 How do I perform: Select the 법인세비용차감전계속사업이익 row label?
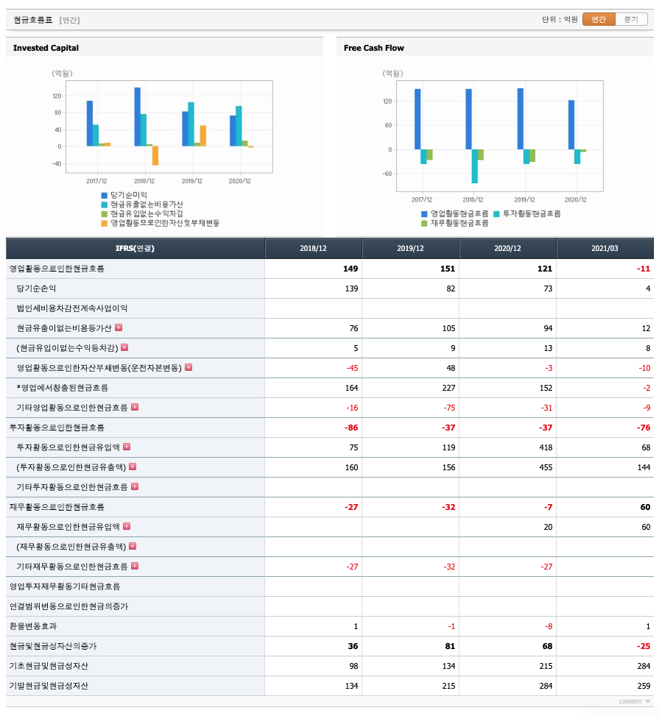[72, 308]
